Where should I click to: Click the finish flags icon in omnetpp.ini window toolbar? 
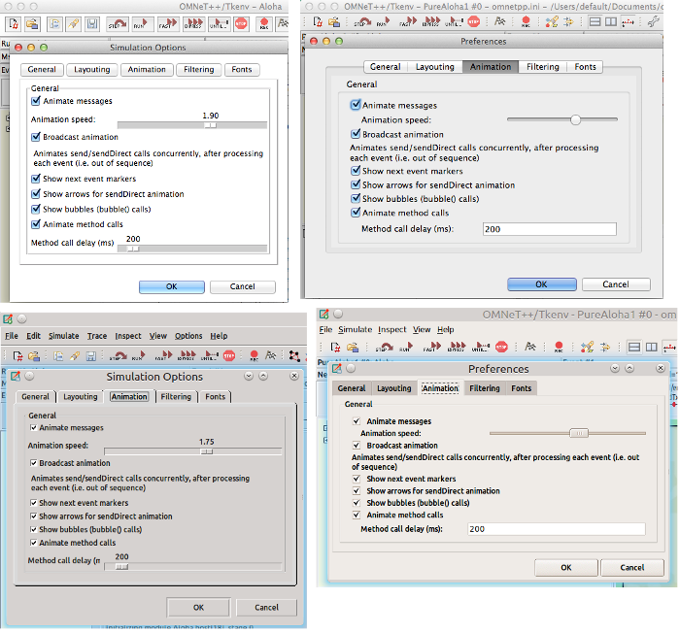coord(500,21)
